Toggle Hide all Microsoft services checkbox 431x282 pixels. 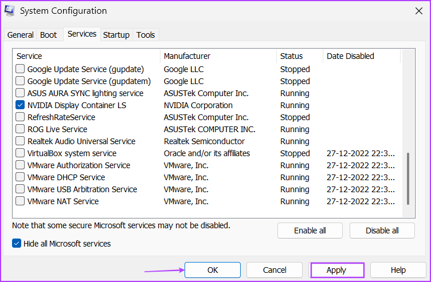coord(17,243)
